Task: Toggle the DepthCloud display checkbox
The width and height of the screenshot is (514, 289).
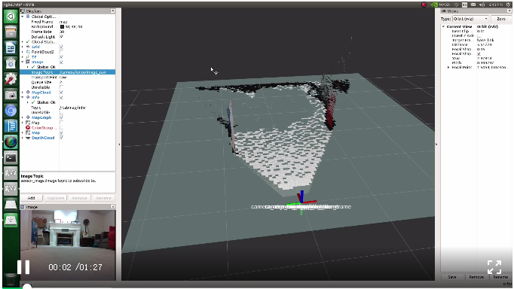Action: coord(61,138)
